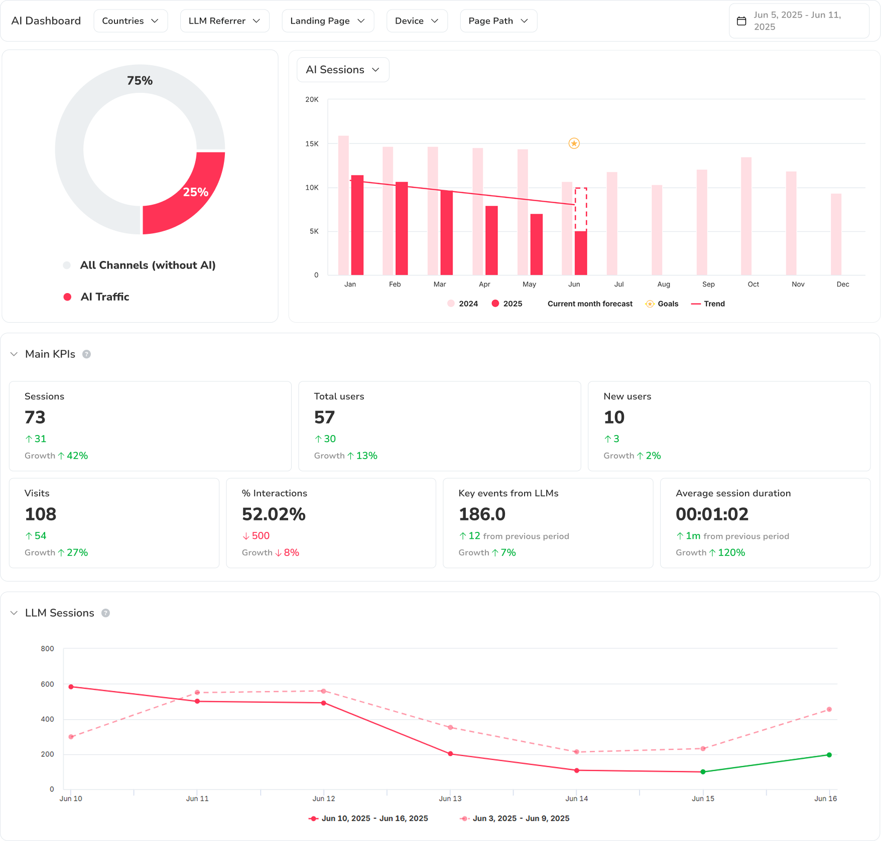
Task: Click the Jun 16 green data point
Action: 829,755
